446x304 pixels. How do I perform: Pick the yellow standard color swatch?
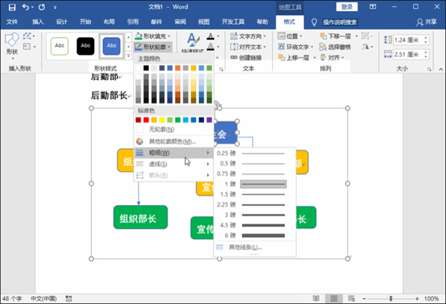click(x=162, y=120)
